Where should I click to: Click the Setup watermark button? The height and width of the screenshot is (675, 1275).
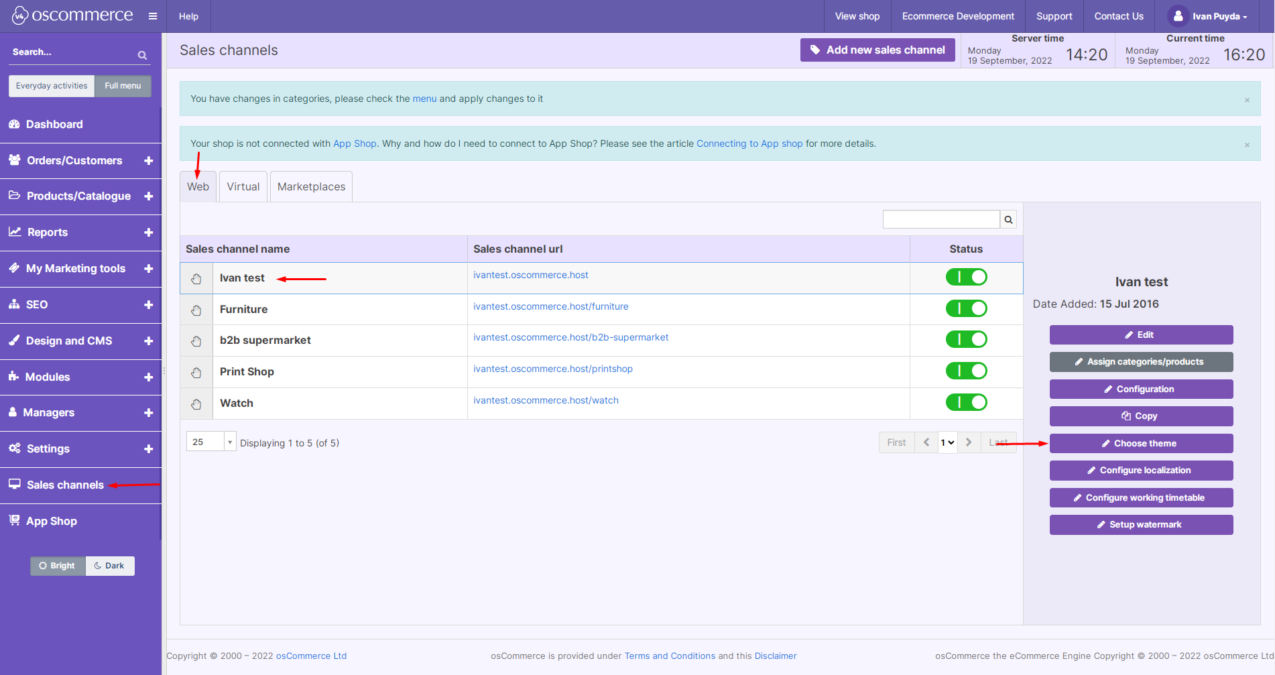tap(1142, 524)
